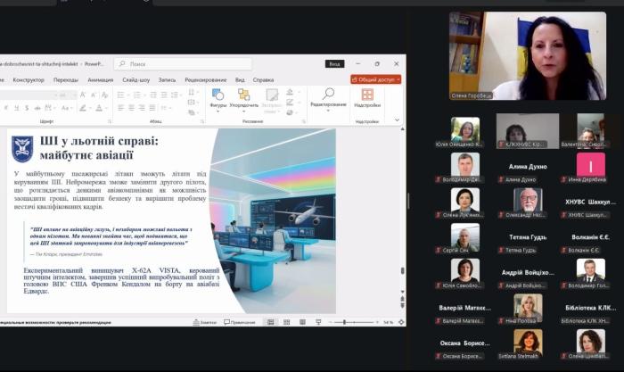This screenshot has height=372, width=624.
Task: Click the Упорядочить arrange icon
Action: tap(243, 95)
